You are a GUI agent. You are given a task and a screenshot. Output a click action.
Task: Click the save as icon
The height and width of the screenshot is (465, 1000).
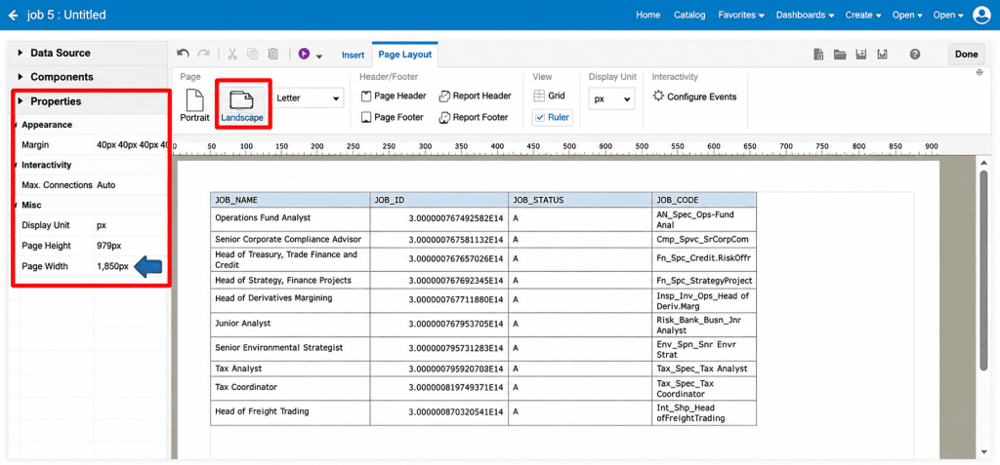[x=883, y=55]
